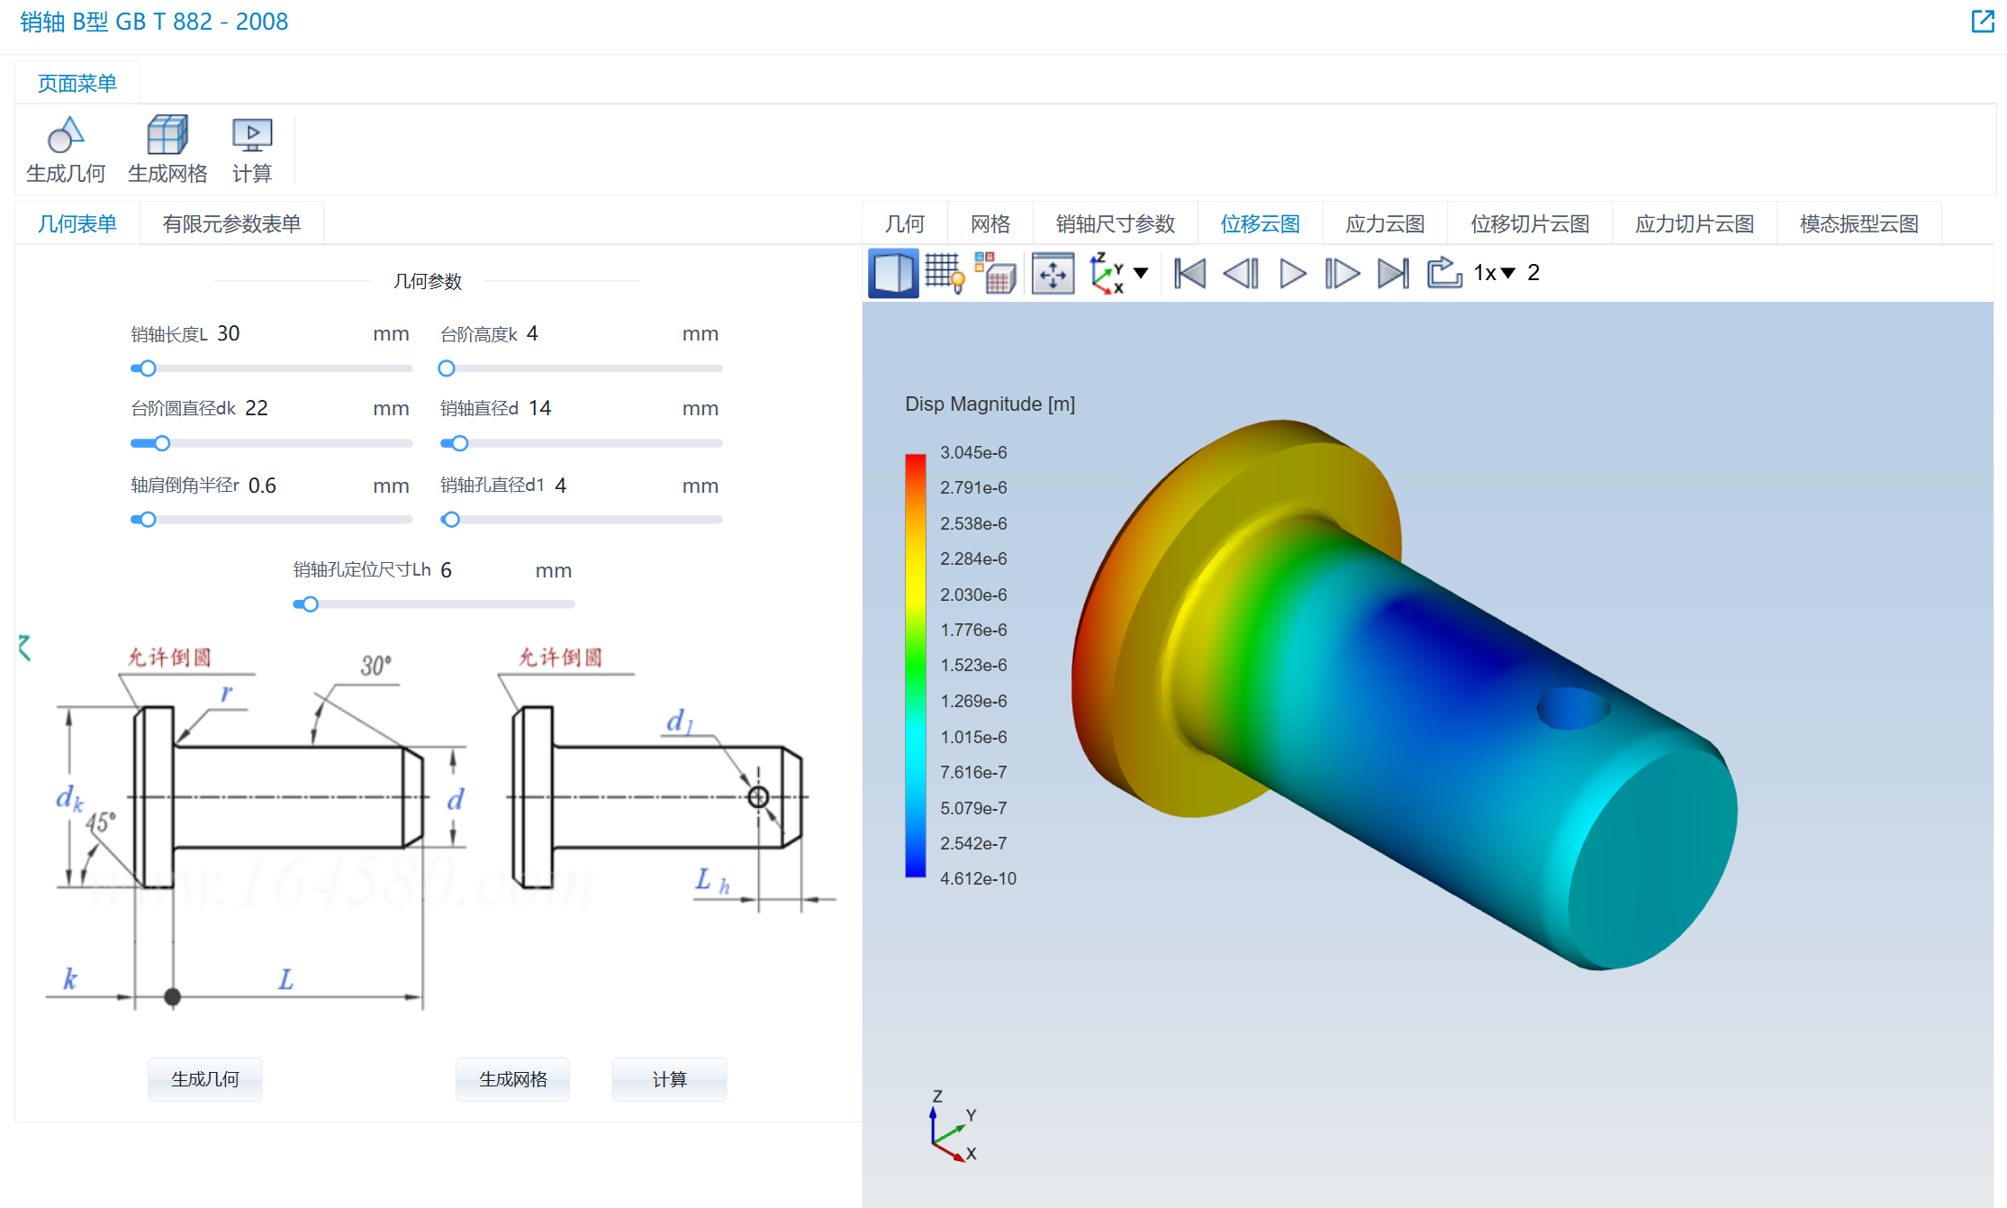Adjust the 销轴孔直径d1 slider handle
The height and width of the screenshot is (1208, 2007).
click(x=452, y=520)
